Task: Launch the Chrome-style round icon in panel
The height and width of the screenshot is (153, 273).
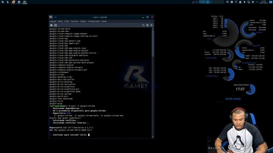Action: (x=19, y=2)
